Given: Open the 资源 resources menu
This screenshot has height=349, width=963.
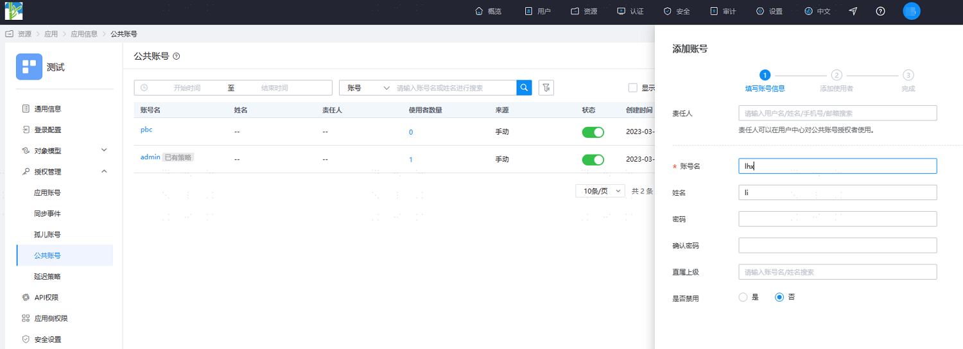Looking at the screenshot, I should click(584, 12).
